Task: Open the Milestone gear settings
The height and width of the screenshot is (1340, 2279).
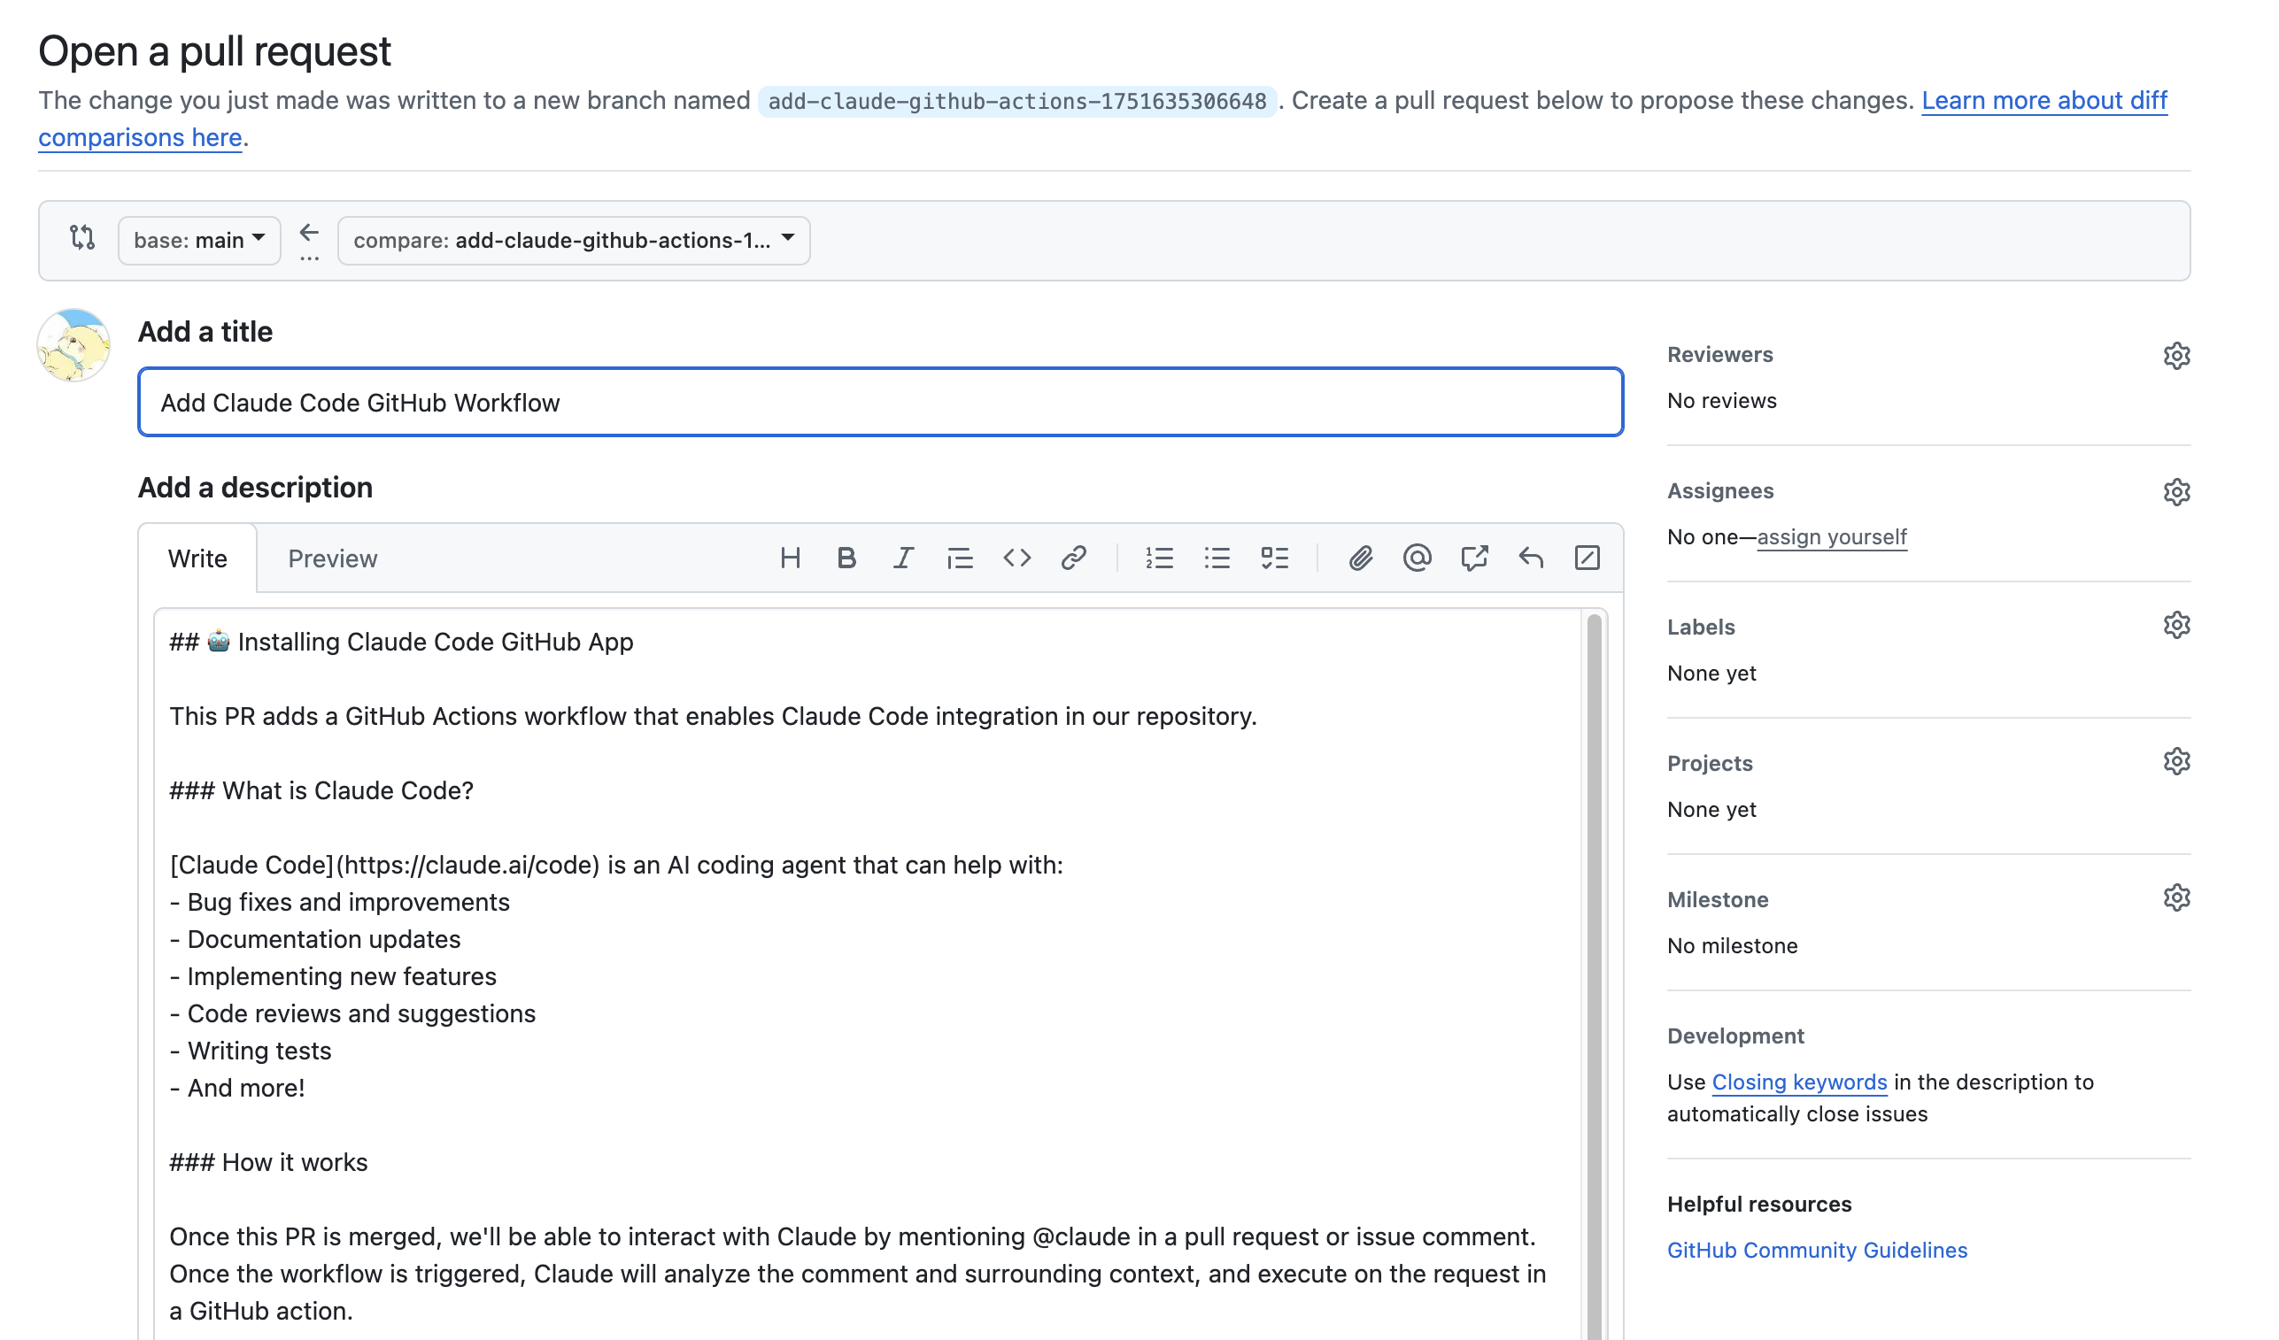Action: [2177, 897]
